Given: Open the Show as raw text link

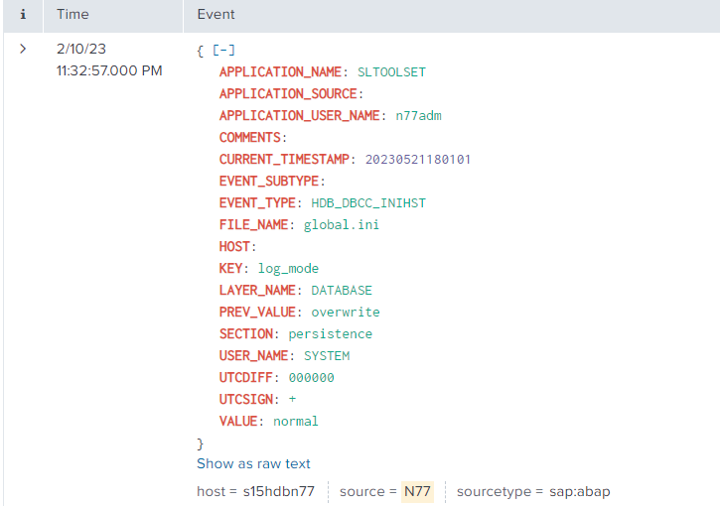Looking at the screenshot, I should [253, 463].
